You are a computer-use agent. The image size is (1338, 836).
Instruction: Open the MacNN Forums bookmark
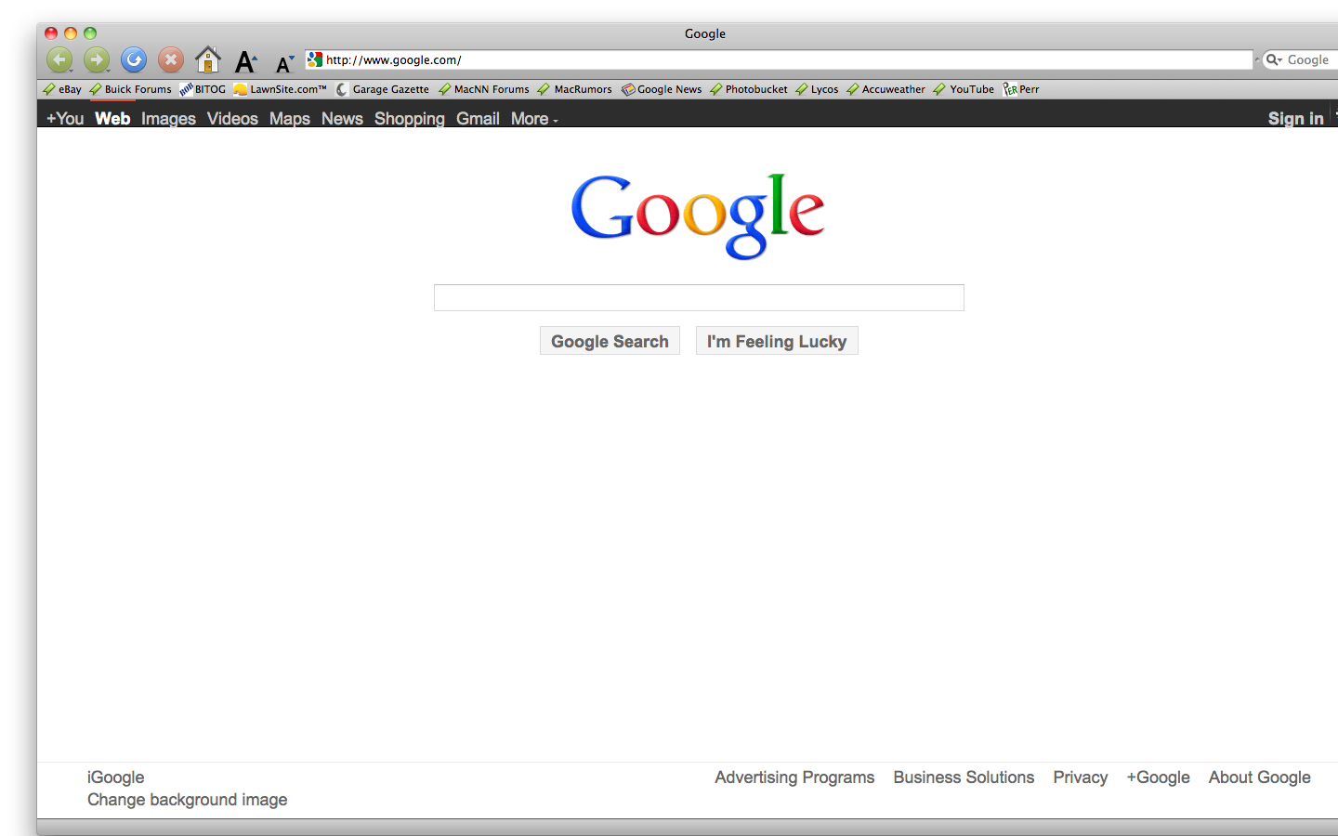point(484,89)
